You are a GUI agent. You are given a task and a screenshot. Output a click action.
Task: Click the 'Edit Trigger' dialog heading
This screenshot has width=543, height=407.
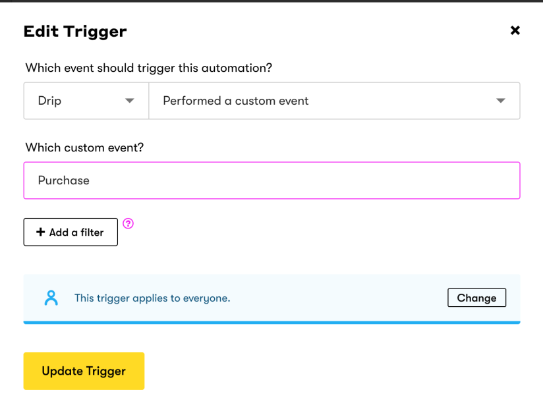click(74, 31)
